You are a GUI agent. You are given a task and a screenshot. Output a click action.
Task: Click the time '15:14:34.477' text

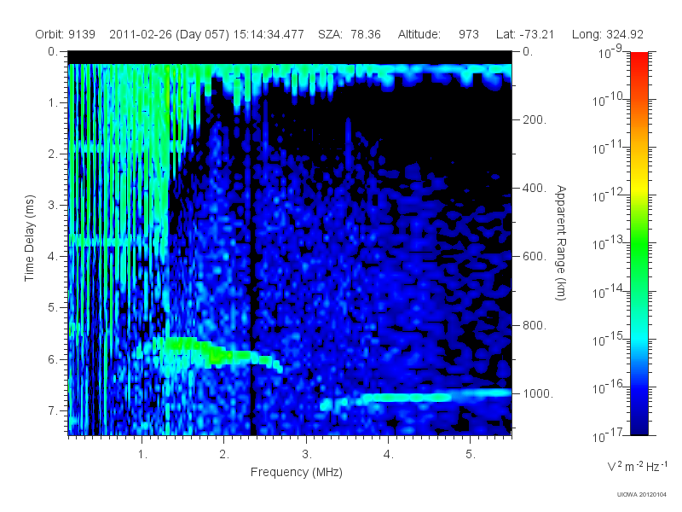tap(269, 34)
